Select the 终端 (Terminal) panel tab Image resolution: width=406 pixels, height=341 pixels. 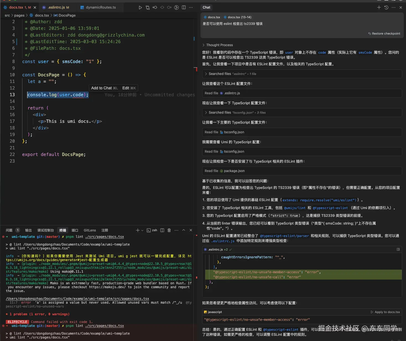(x=63, y=230)
